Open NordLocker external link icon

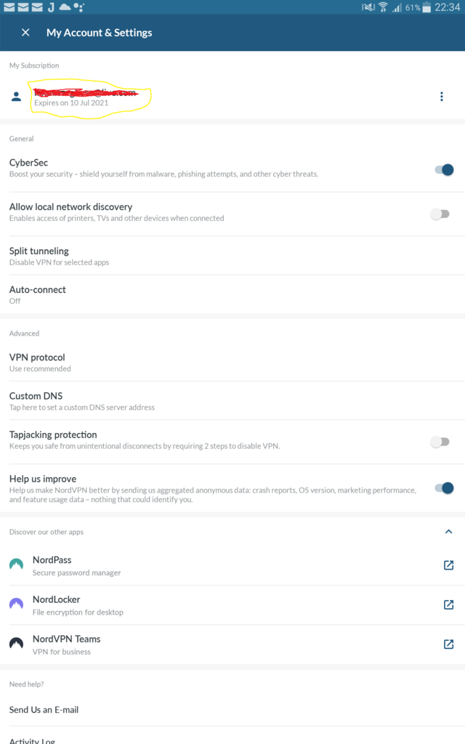[448, 604]
